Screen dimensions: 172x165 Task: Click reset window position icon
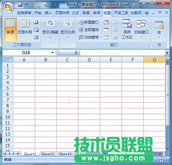(115, 37)
